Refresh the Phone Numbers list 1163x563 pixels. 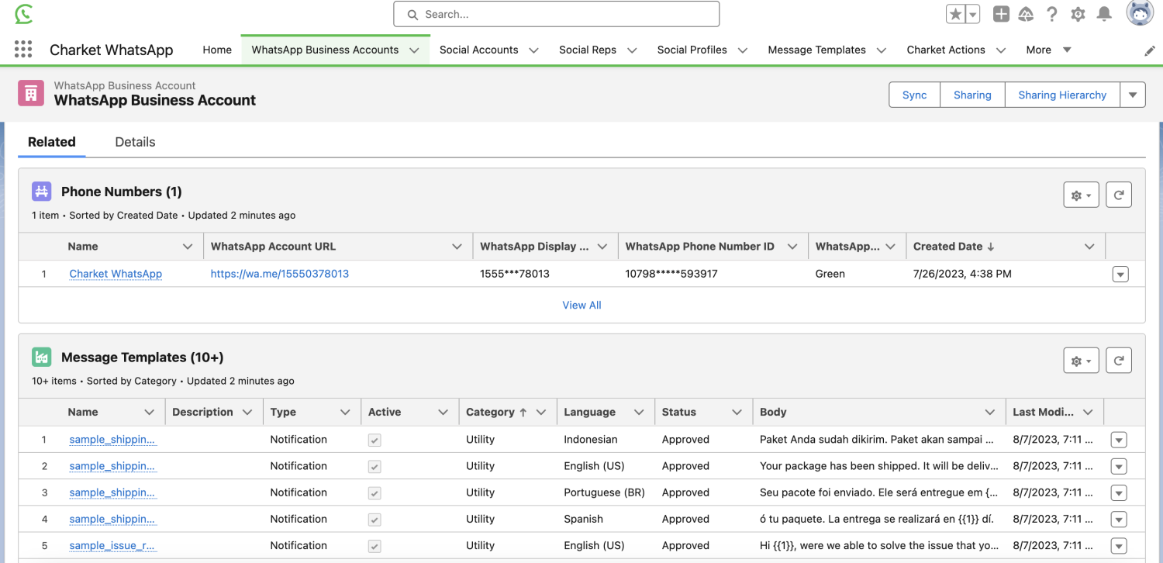tap(1118, 195)
